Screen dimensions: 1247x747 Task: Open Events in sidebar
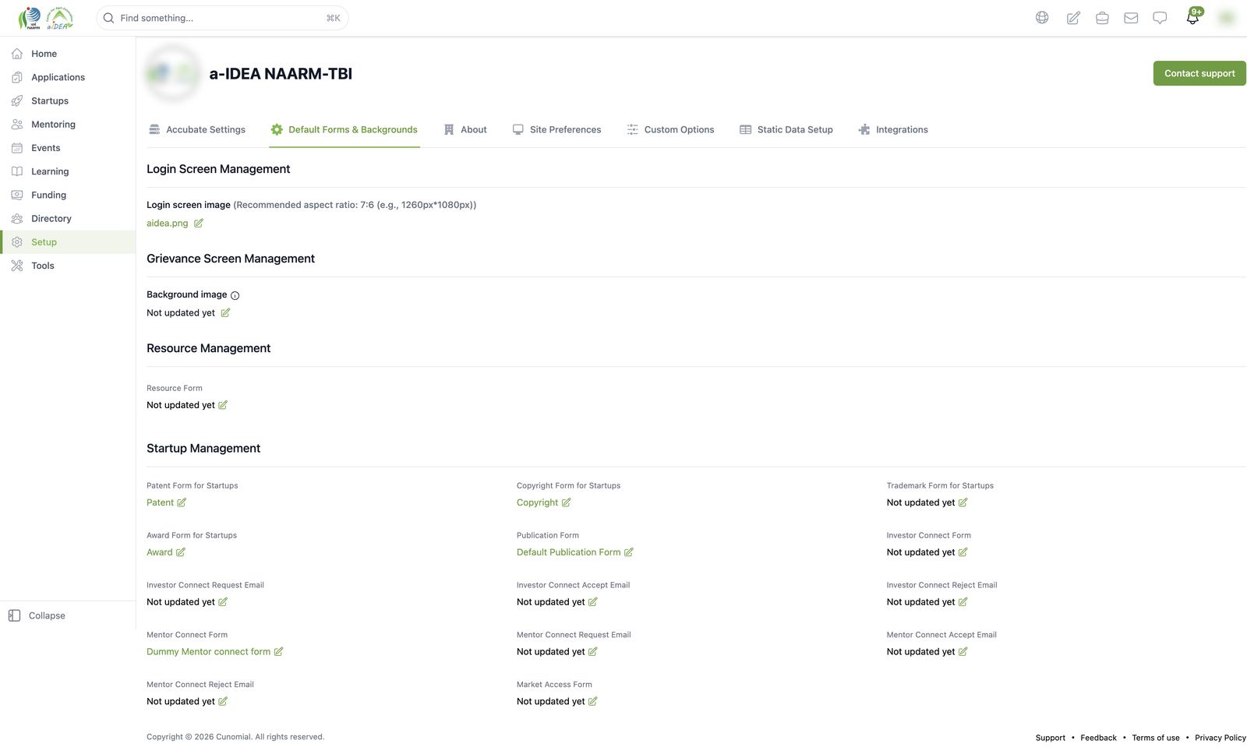click(x=68, y=148)
